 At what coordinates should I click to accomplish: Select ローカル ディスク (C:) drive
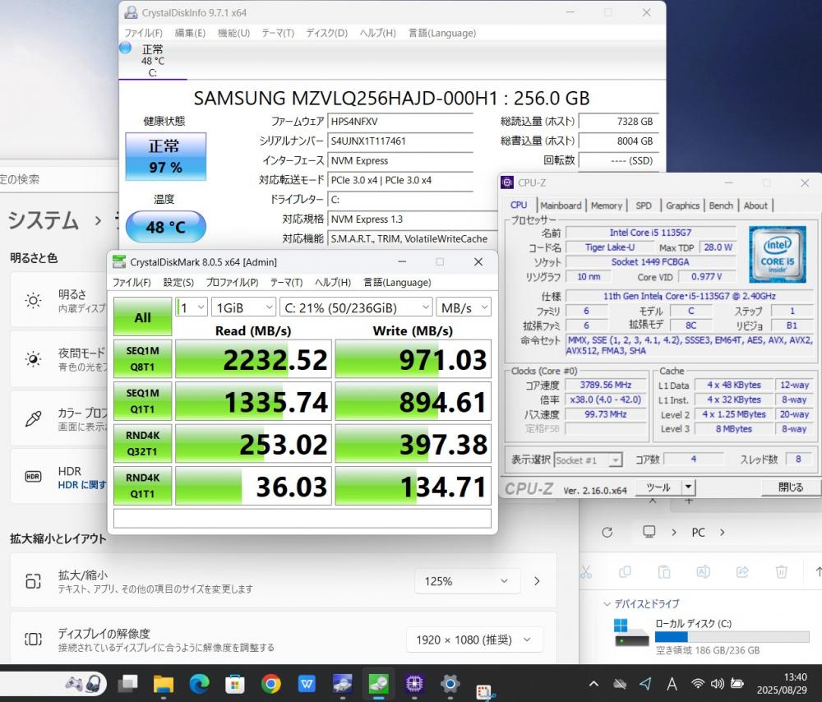pos(712,636)
